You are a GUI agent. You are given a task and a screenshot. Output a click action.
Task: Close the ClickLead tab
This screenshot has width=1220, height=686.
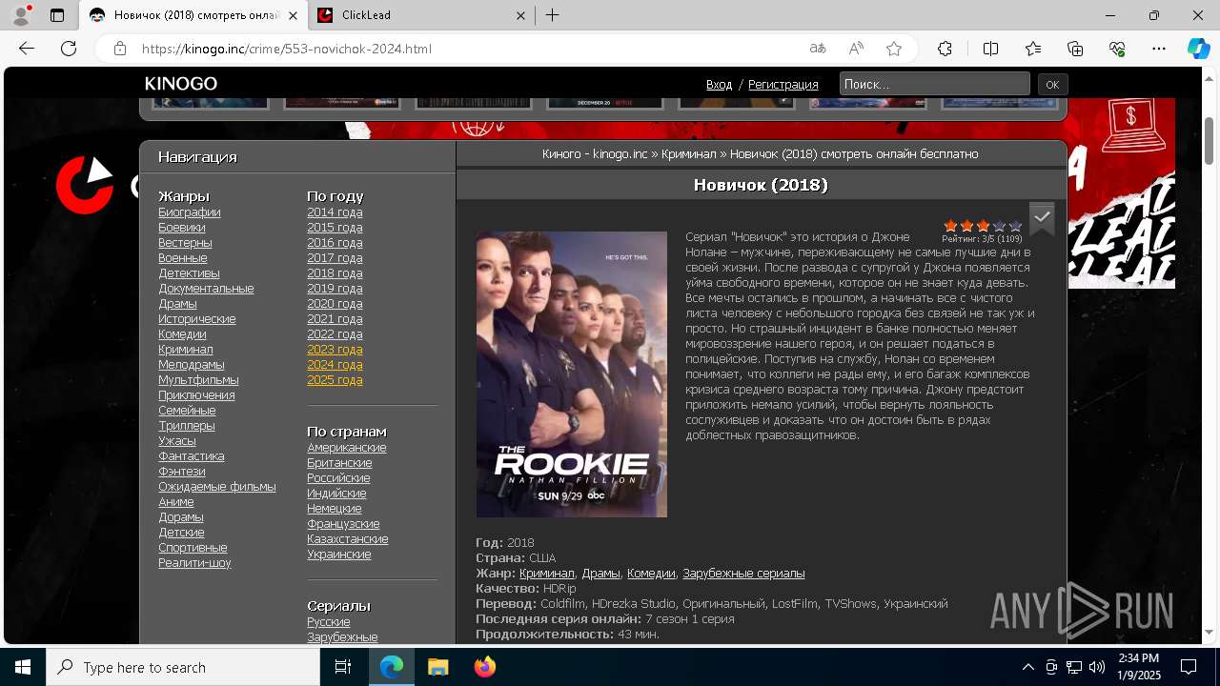pos(520,15)
